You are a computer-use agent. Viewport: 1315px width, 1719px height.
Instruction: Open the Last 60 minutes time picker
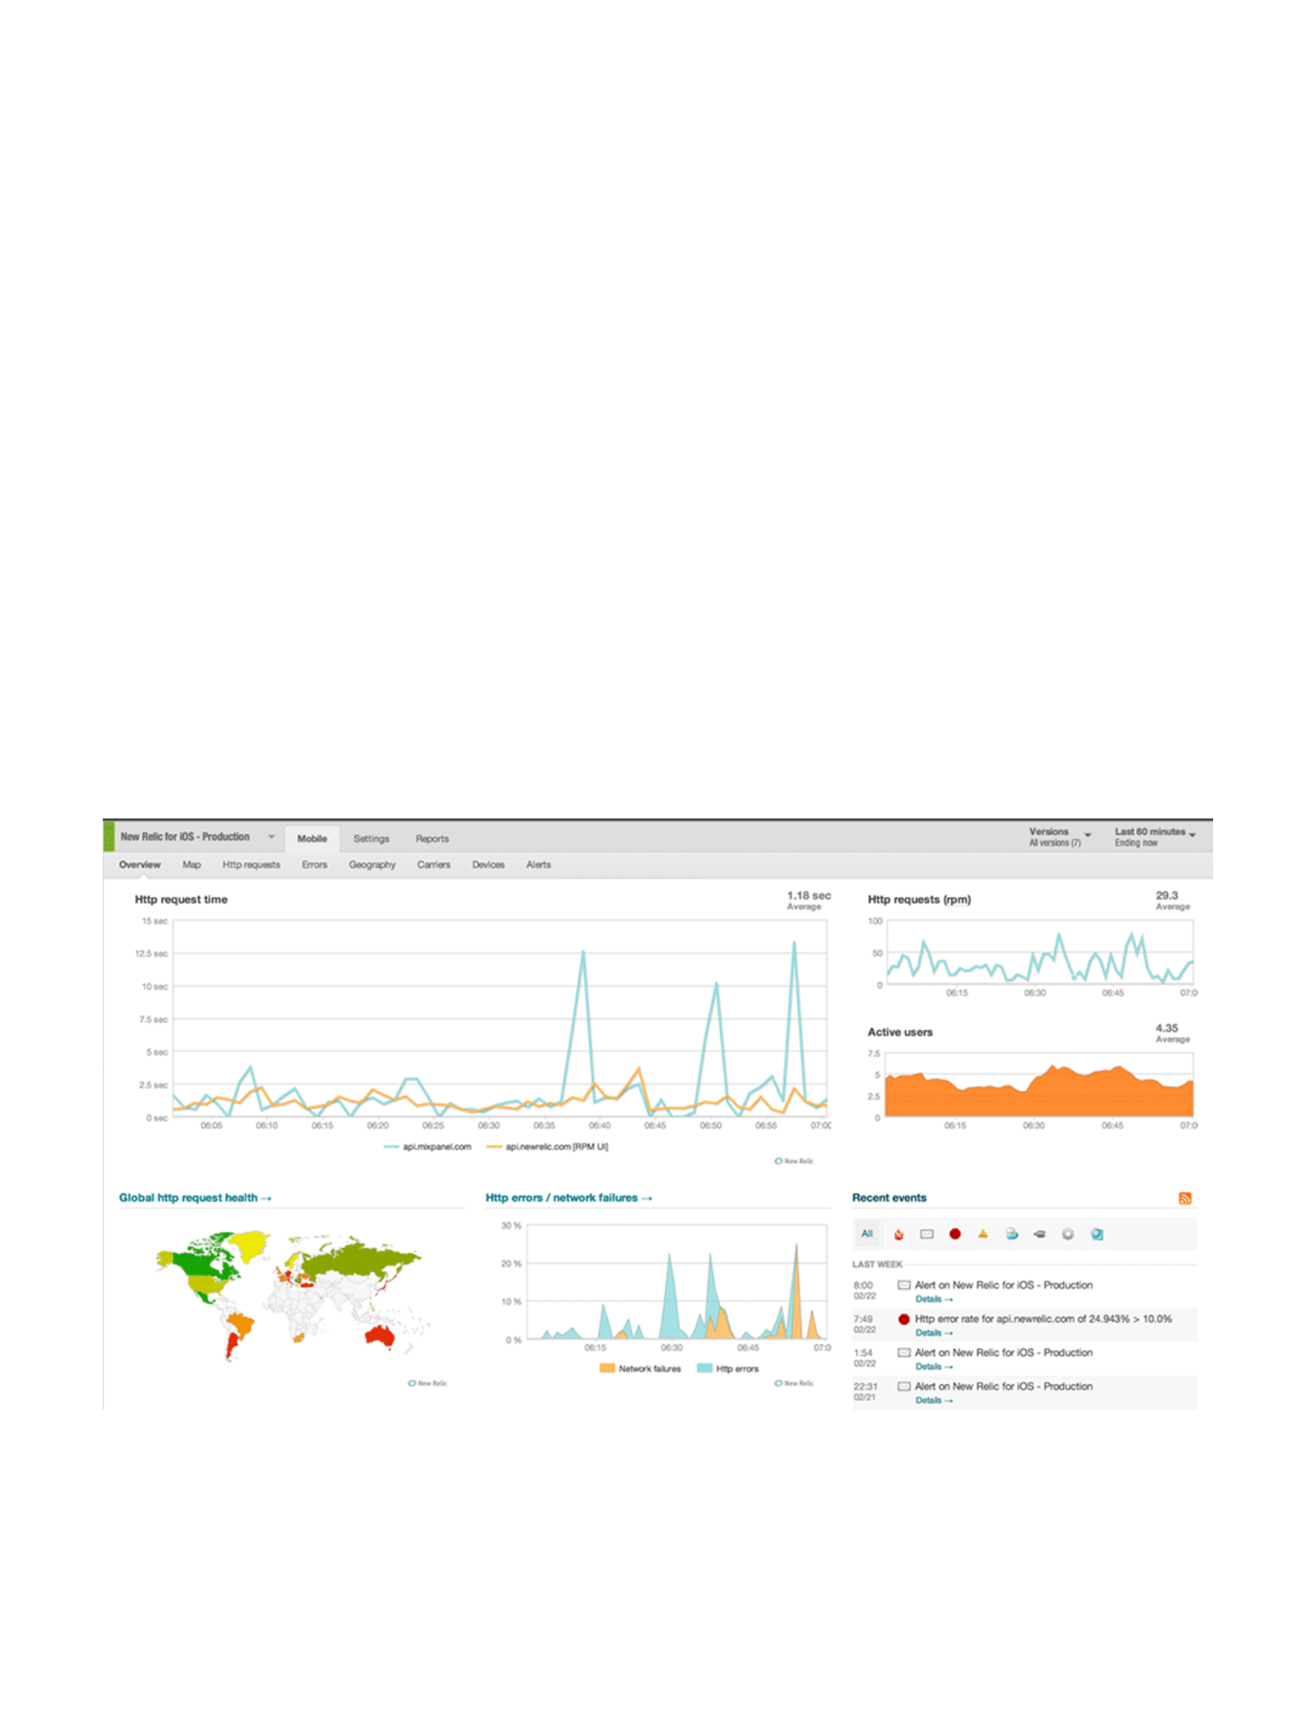tap(1154, 836)
